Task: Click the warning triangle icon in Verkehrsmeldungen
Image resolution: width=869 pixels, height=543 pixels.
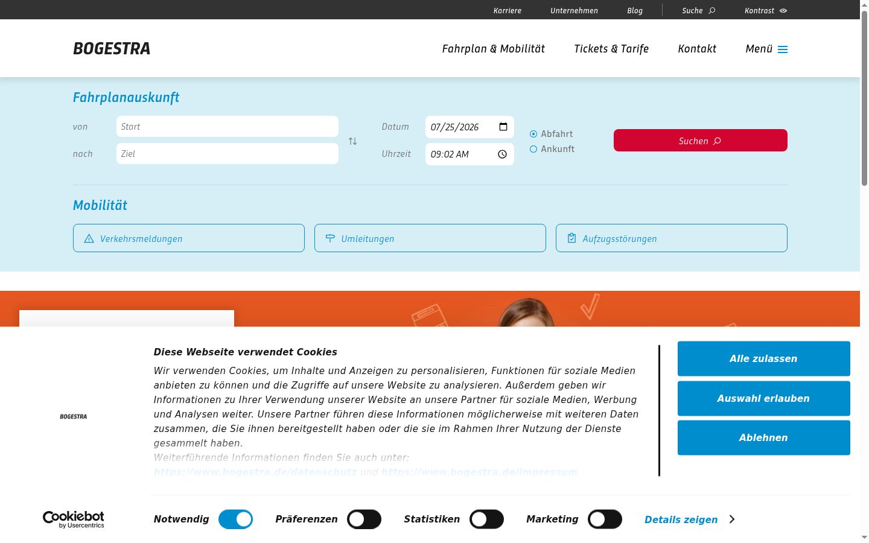Action: 89,238
